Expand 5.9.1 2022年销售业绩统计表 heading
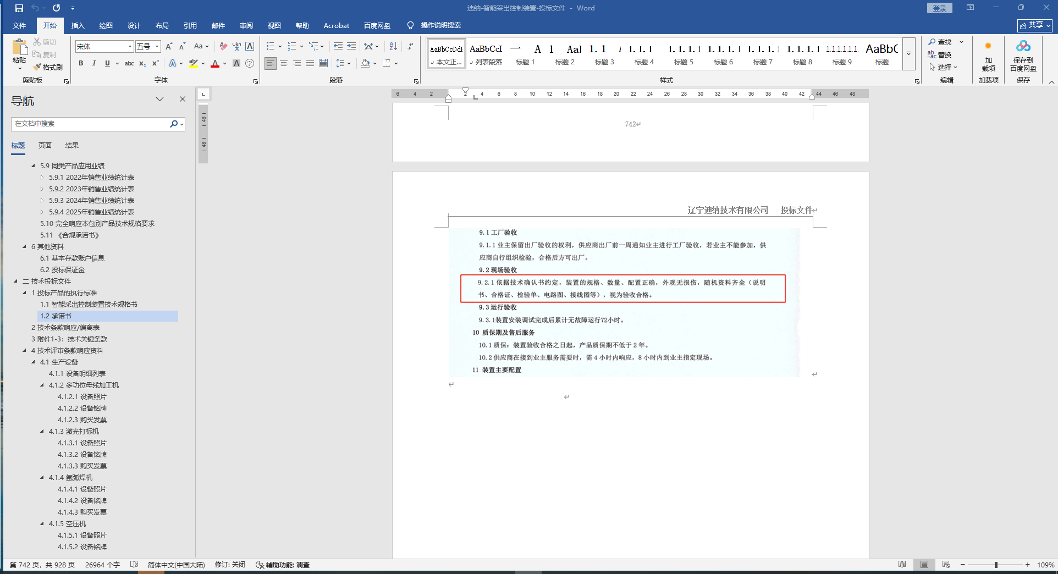Image resolution: width=1058 pixels, height=574 pixels. point(42,177)
